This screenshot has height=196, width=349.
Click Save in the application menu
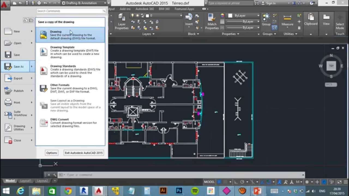[x=17, y=55]
